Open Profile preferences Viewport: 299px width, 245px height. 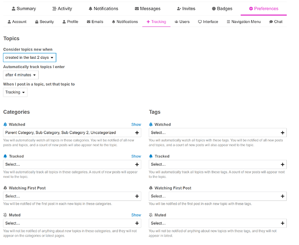pos(70,22)
